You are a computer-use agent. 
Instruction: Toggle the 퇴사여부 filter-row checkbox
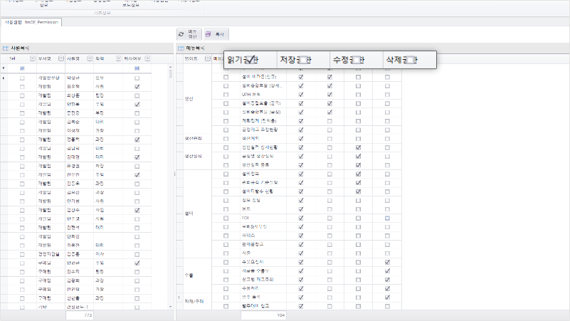[x=137, y=68]
